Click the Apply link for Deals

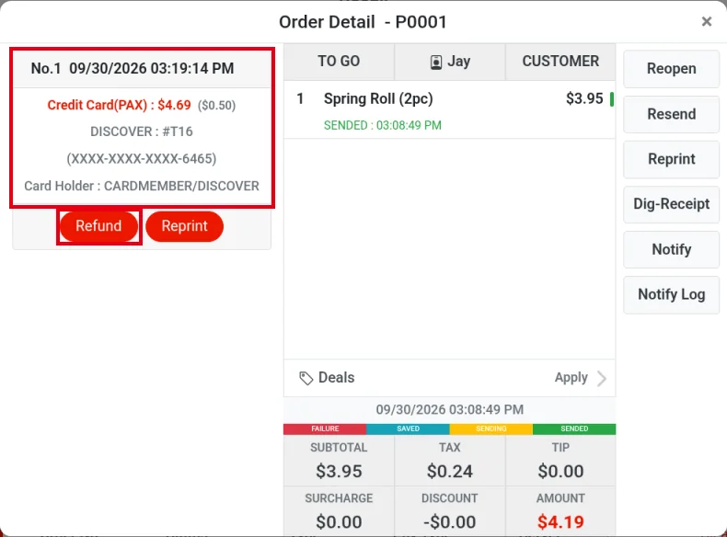click(571, 378)
